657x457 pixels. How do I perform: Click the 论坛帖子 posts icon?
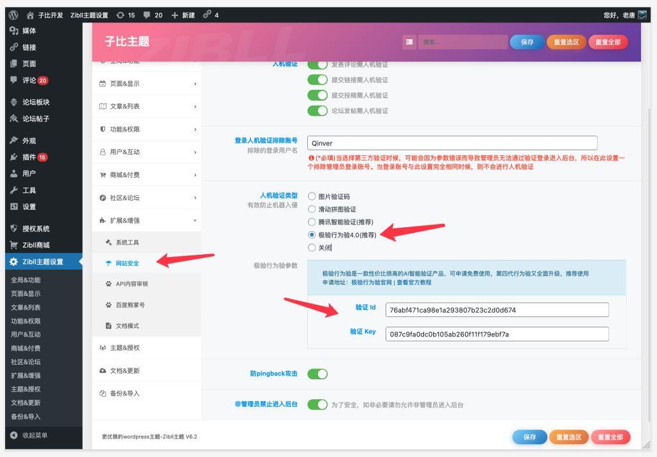(x=14, y=119)
